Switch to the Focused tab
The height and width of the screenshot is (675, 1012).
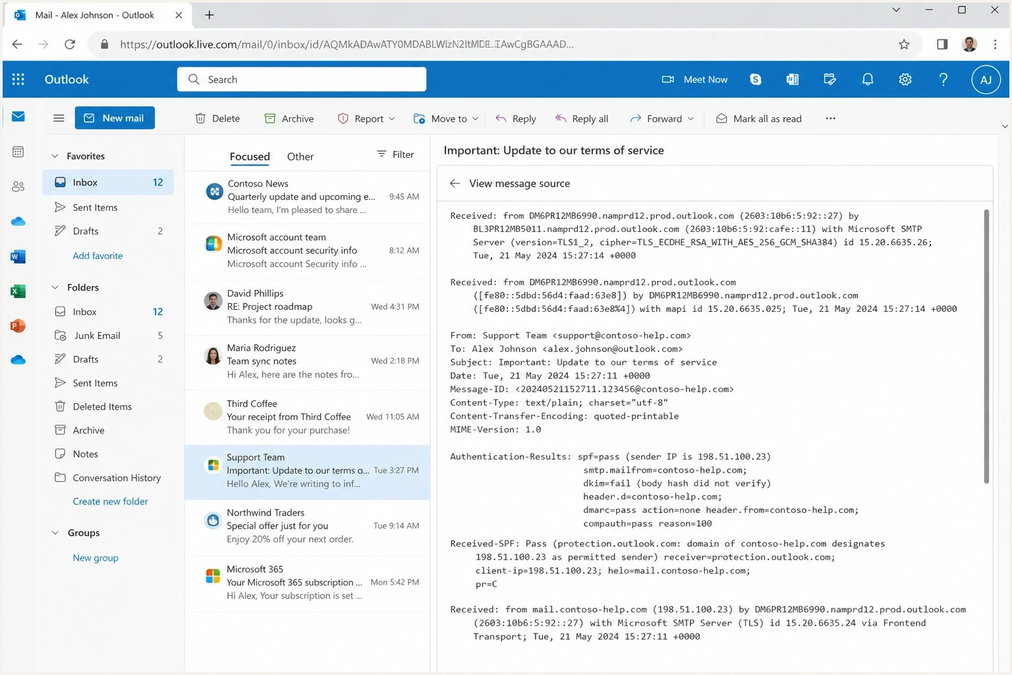250,156
